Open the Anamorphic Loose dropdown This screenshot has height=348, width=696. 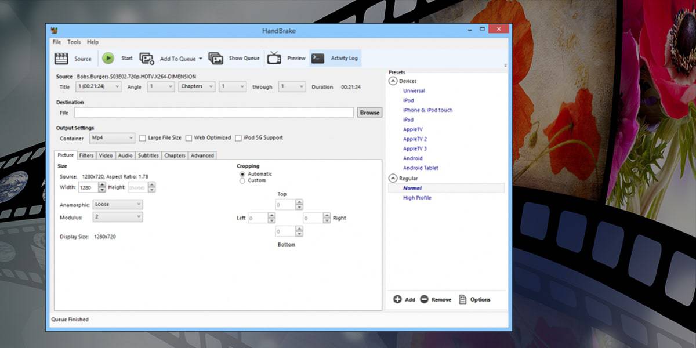pyautogui.click(x=118, y=204)
